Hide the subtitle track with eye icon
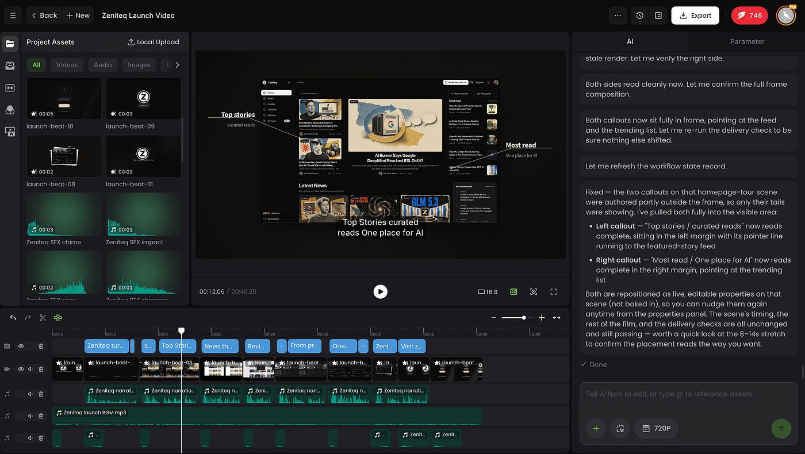 coord(21,346)
